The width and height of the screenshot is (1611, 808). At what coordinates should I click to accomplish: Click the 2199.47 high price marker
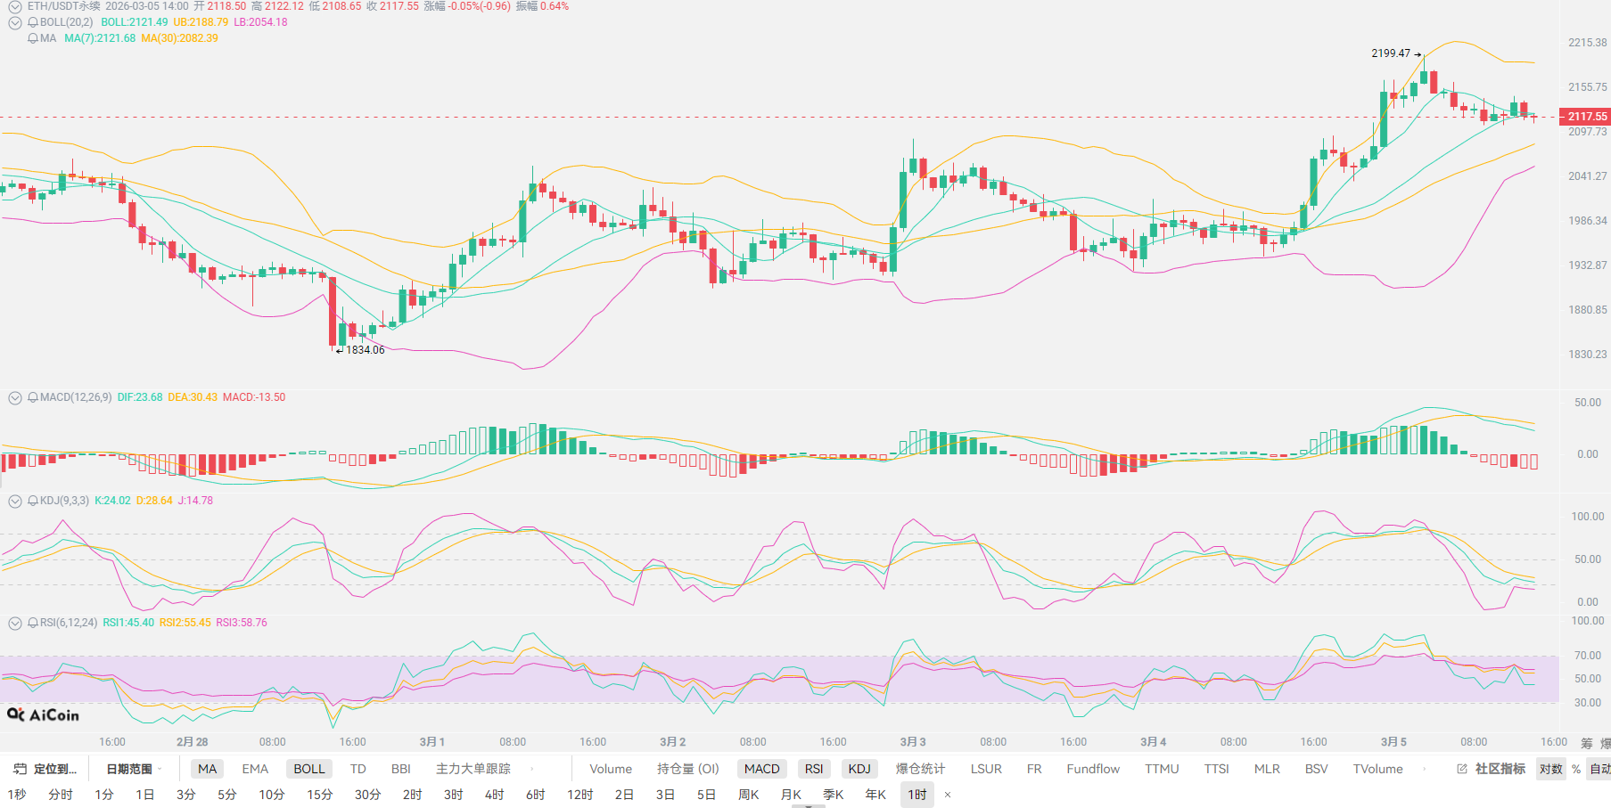coord(1391,53)
